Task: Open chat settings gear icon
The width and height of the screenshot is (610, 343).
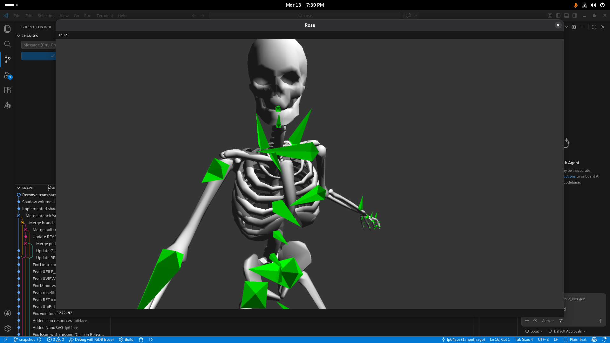Action: [x=574, y=27]
